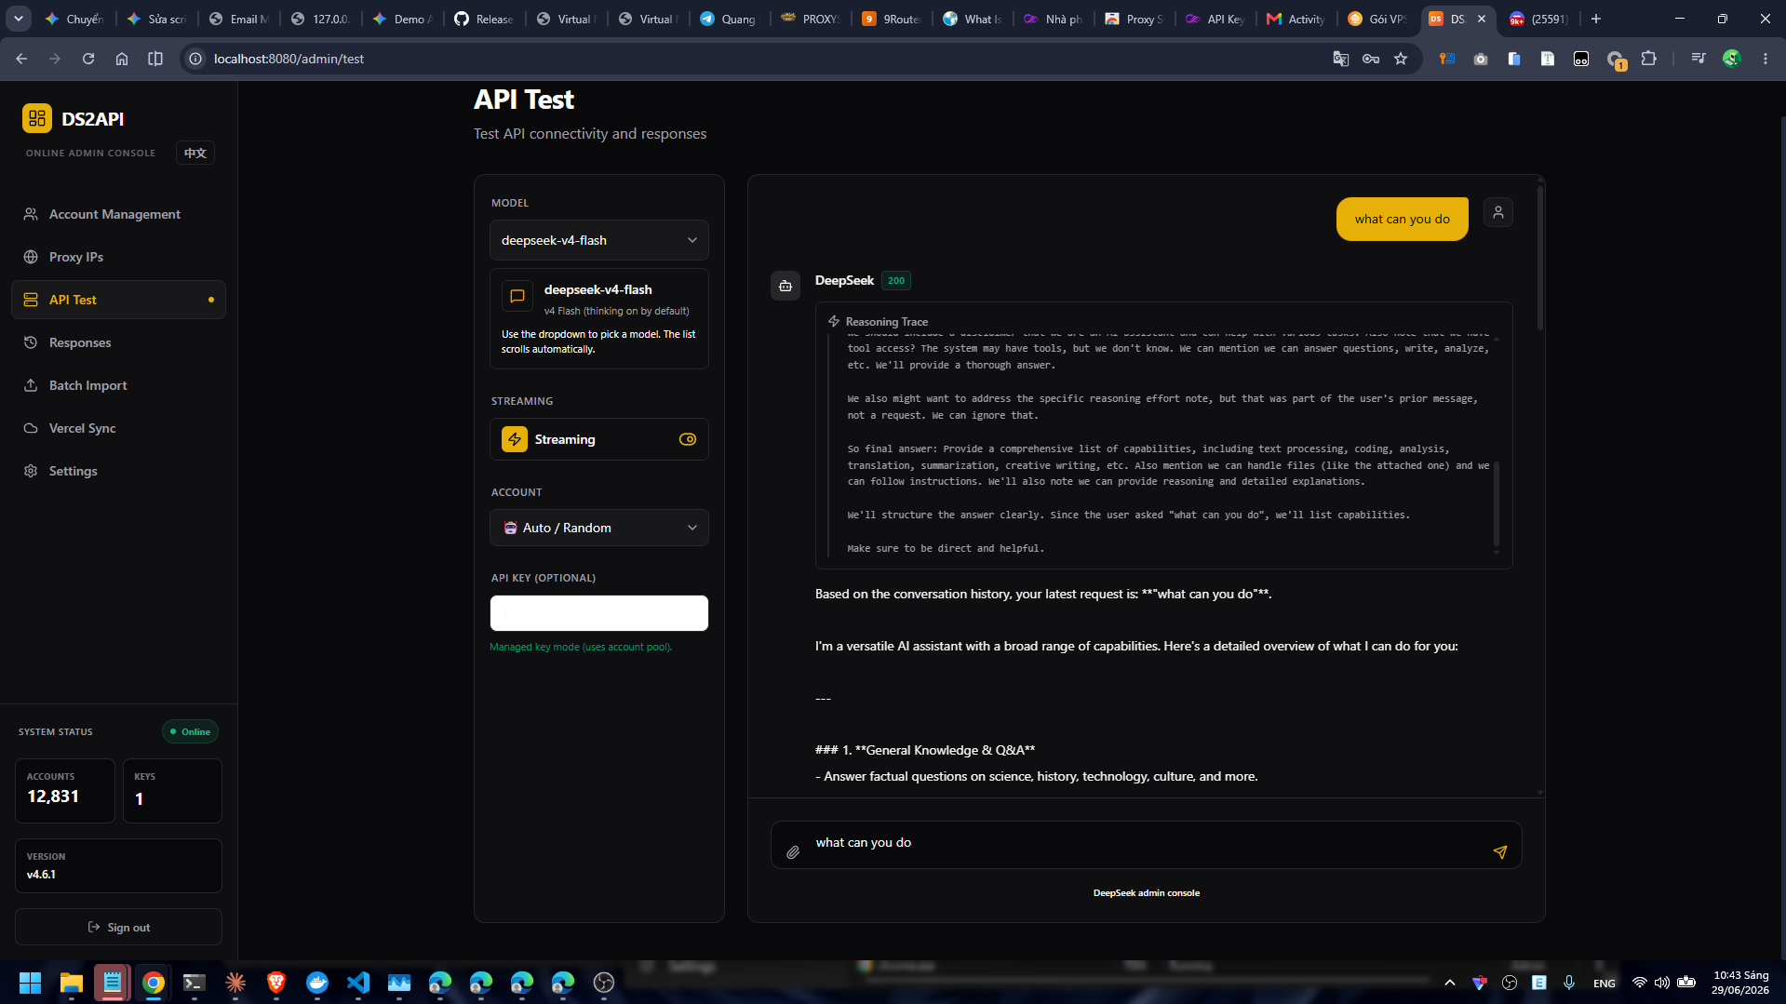Image resolution: width=1786 pixels, height=1004 pixels.
Task: Collapse the Reasoning Trace section
Action: (x=879, y=322)
